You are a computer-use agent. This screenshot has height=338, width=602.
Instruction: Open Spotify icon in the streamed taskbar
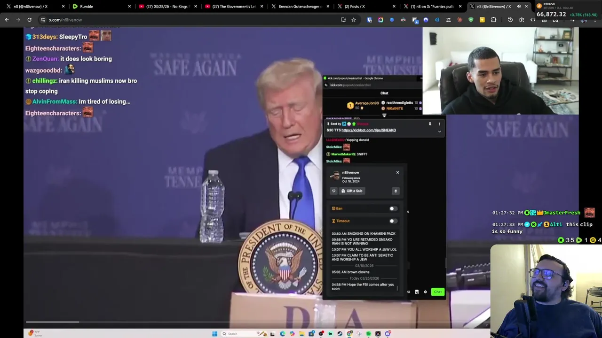point(368,334)
